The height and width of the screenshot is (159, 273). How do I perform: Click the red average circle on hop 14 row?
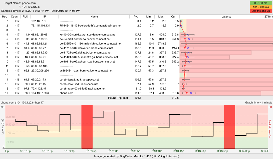click(x=184, y=79)
